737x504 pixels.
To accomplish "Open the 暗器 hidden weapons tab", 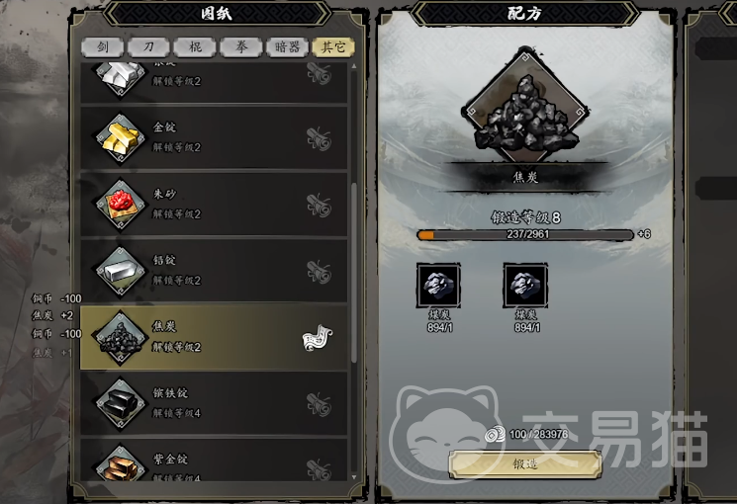I will point(287,47).
